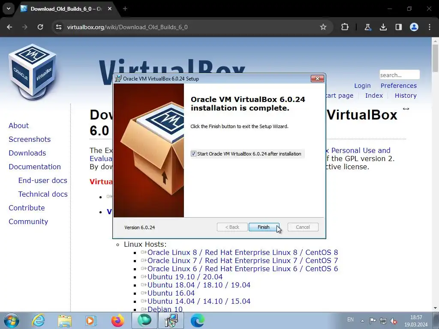
Task: Open site information icon in address bar
Action: [x=59, y=27]
